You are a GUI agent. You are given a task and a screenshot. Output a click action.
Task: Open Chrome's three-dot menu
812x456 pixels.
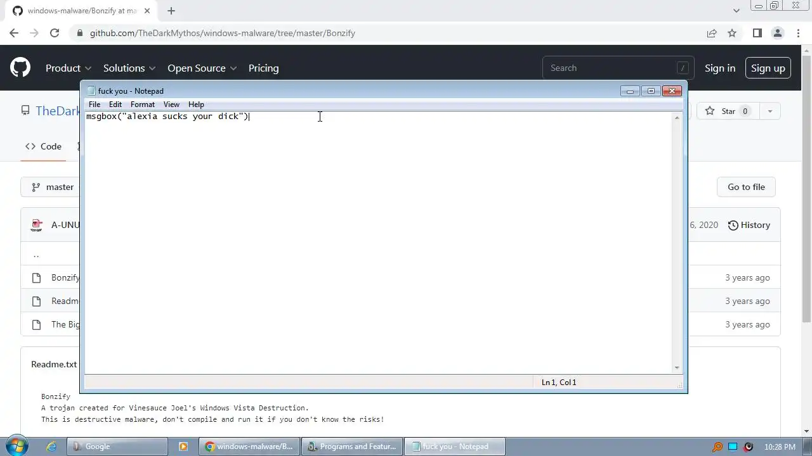pos(798,33)
